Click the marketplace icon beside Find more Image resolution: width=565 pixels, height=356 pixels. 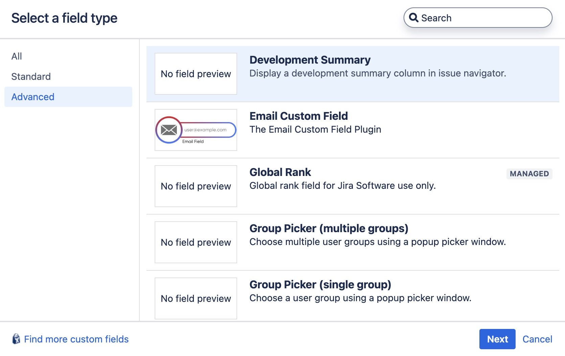click(x=16, y=339)
